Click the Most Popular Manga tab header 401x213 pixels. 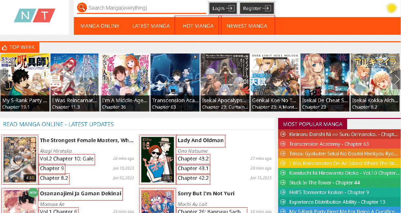313,124
